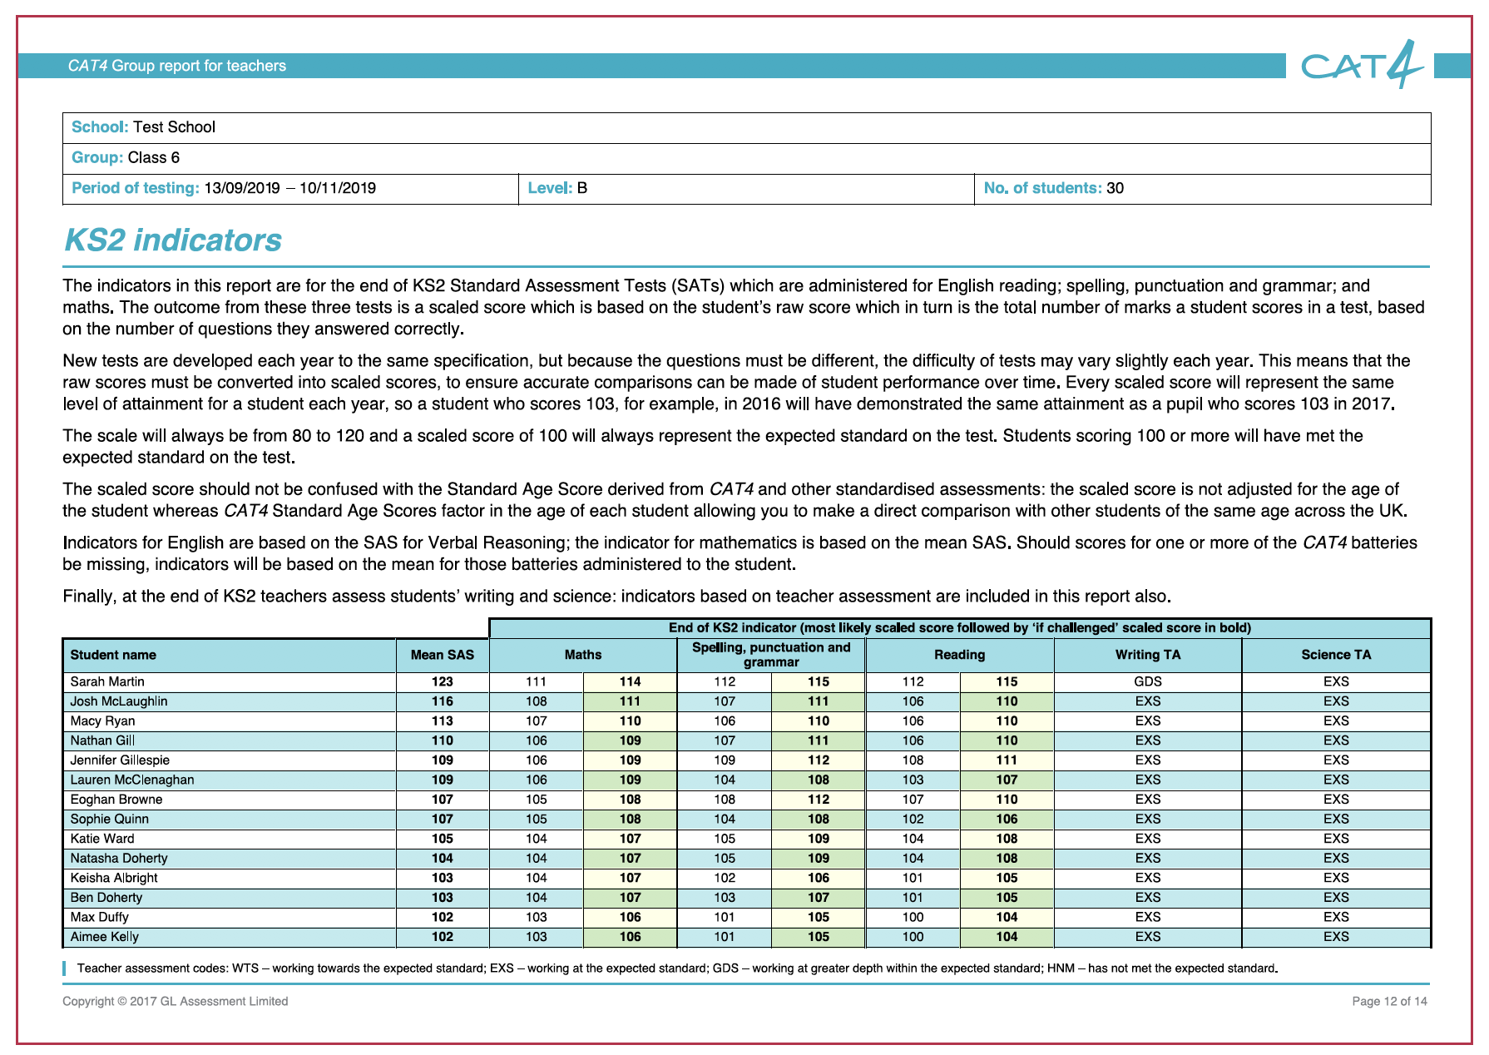Viewport: 1489px width, 1055px height.
Task: Click the 'Student name' column header
Action: click(x=230, y=655)
